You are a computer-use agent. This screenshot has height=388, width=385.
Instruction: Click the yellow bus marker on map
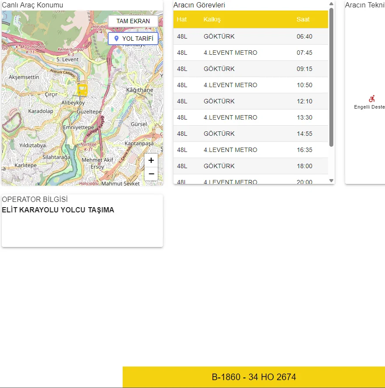tap(82, 90)
